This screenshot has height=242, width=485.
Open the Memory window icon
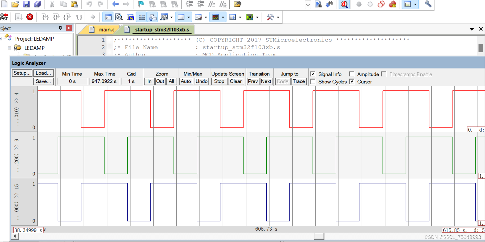(181, 17)
